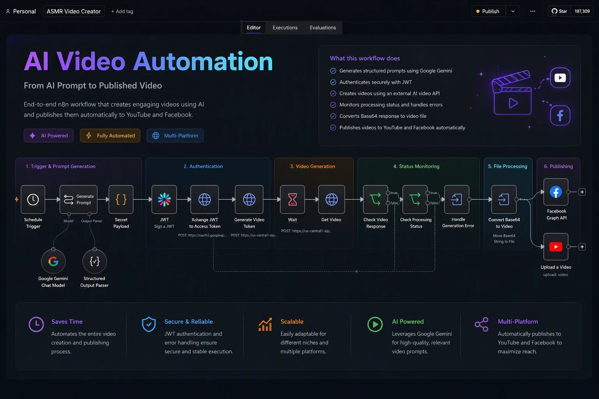The height and width of the screenshot is (399, 599).
Task: Click the Publish button
Action: pyautogui.click(x=489, y=11)
